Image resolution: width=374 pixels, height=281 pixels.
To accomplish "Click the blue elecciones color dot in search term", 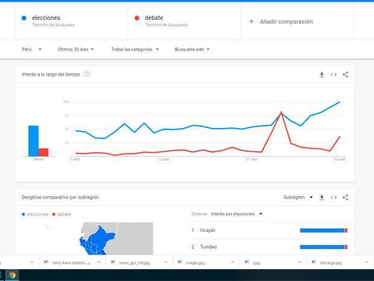I will pos(24,18).
